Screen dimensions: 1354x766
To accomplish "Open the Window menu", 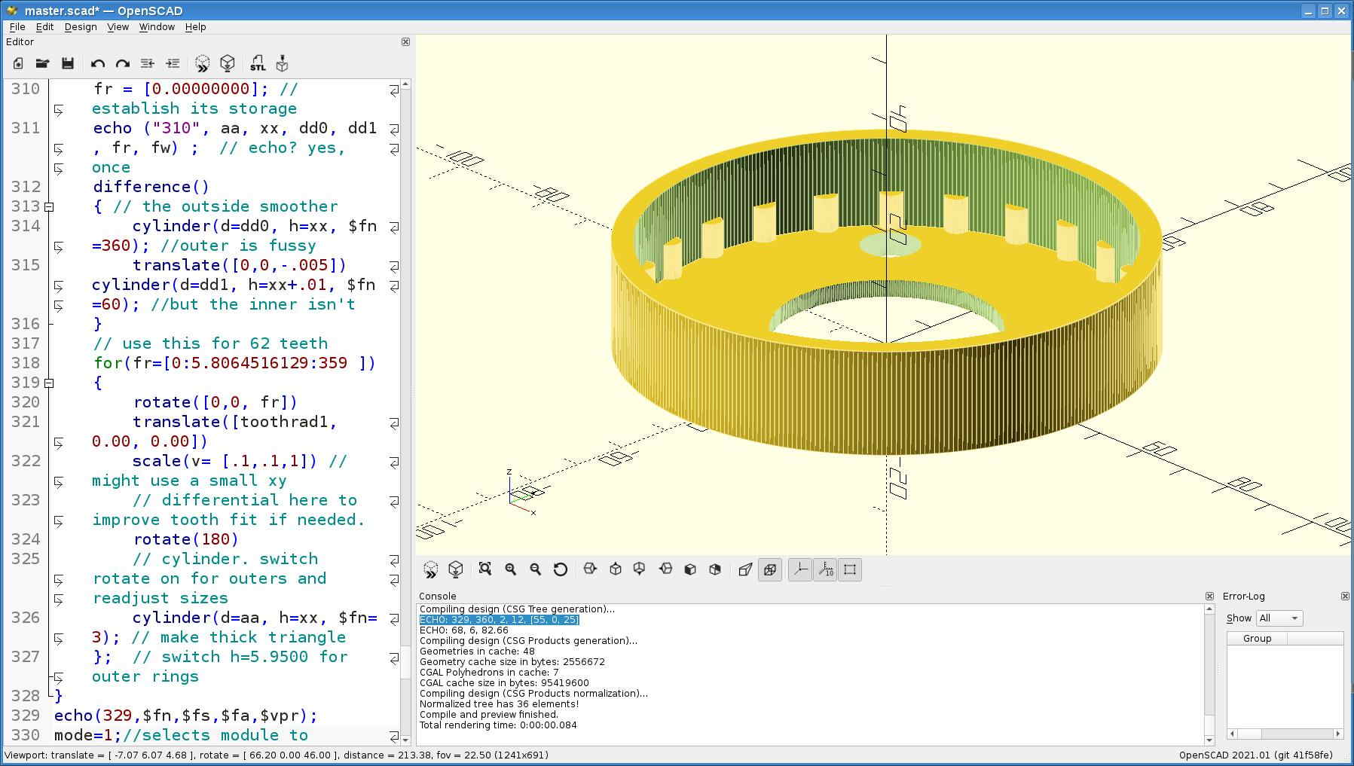I will (157, 26).
